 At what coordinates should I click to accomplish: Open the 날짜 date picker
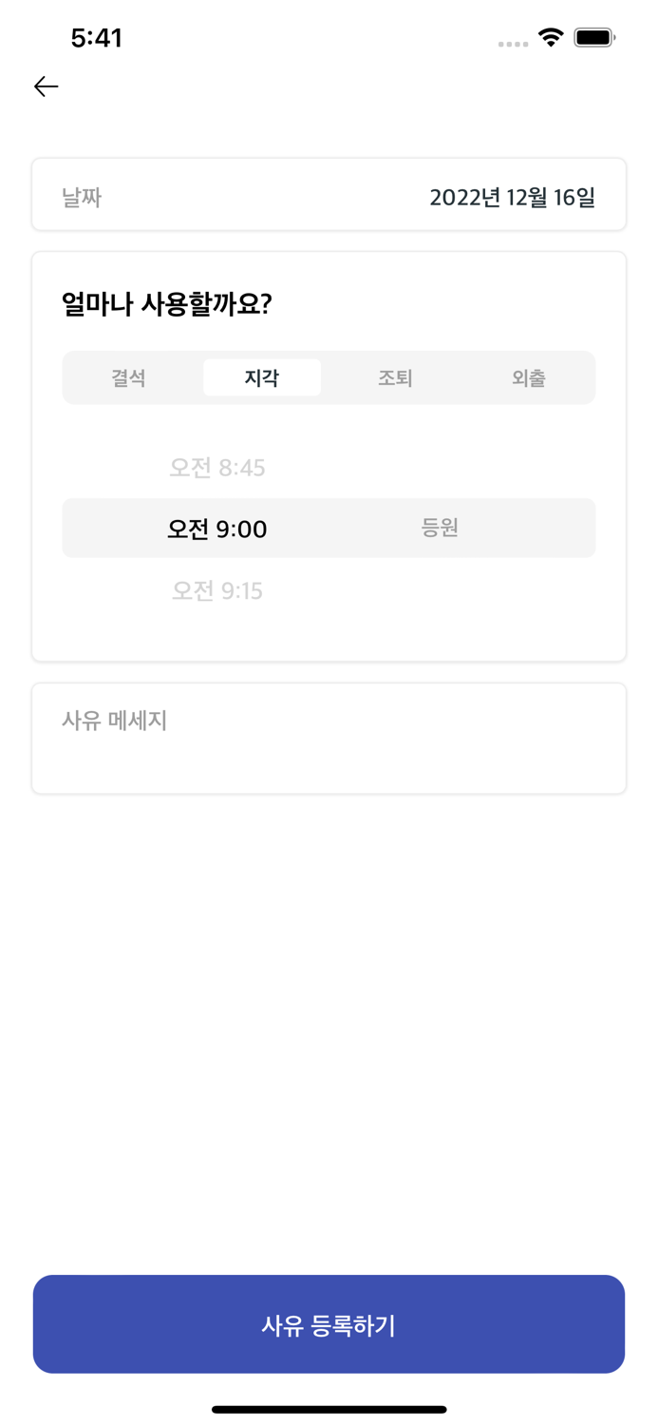85,195
